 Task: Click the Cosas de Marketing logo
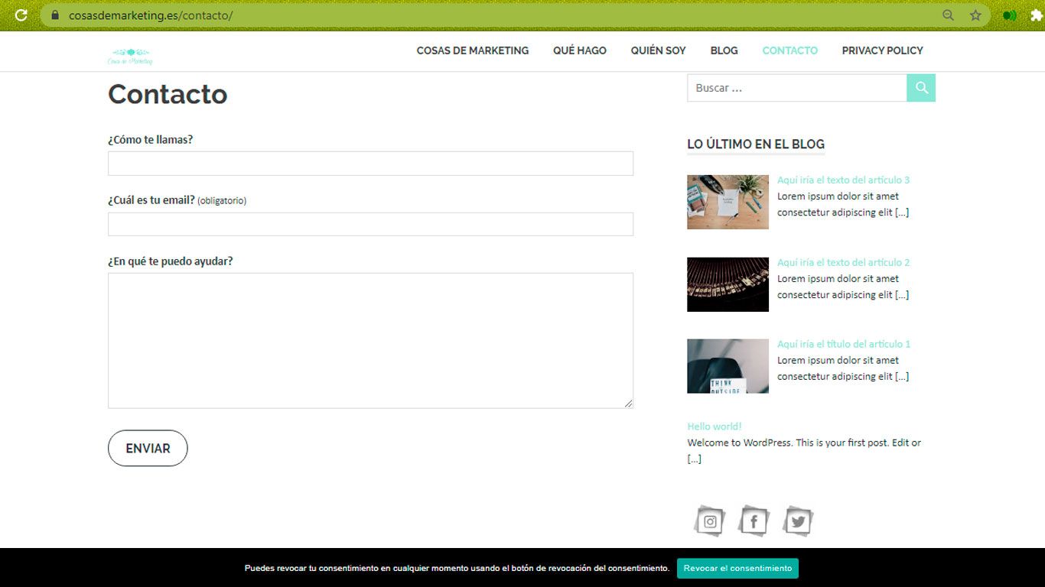[x=130, y=56]
